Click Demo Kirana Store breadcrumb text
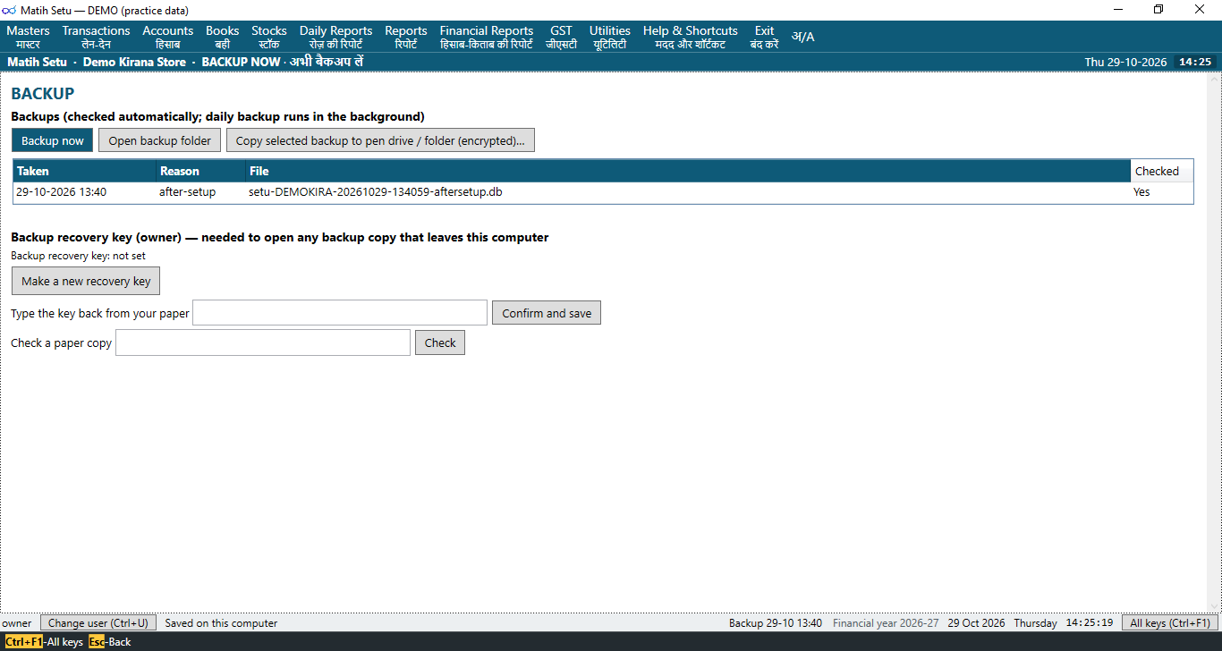Viewport: 1222px width, 651px height. [x=134, y=62]
